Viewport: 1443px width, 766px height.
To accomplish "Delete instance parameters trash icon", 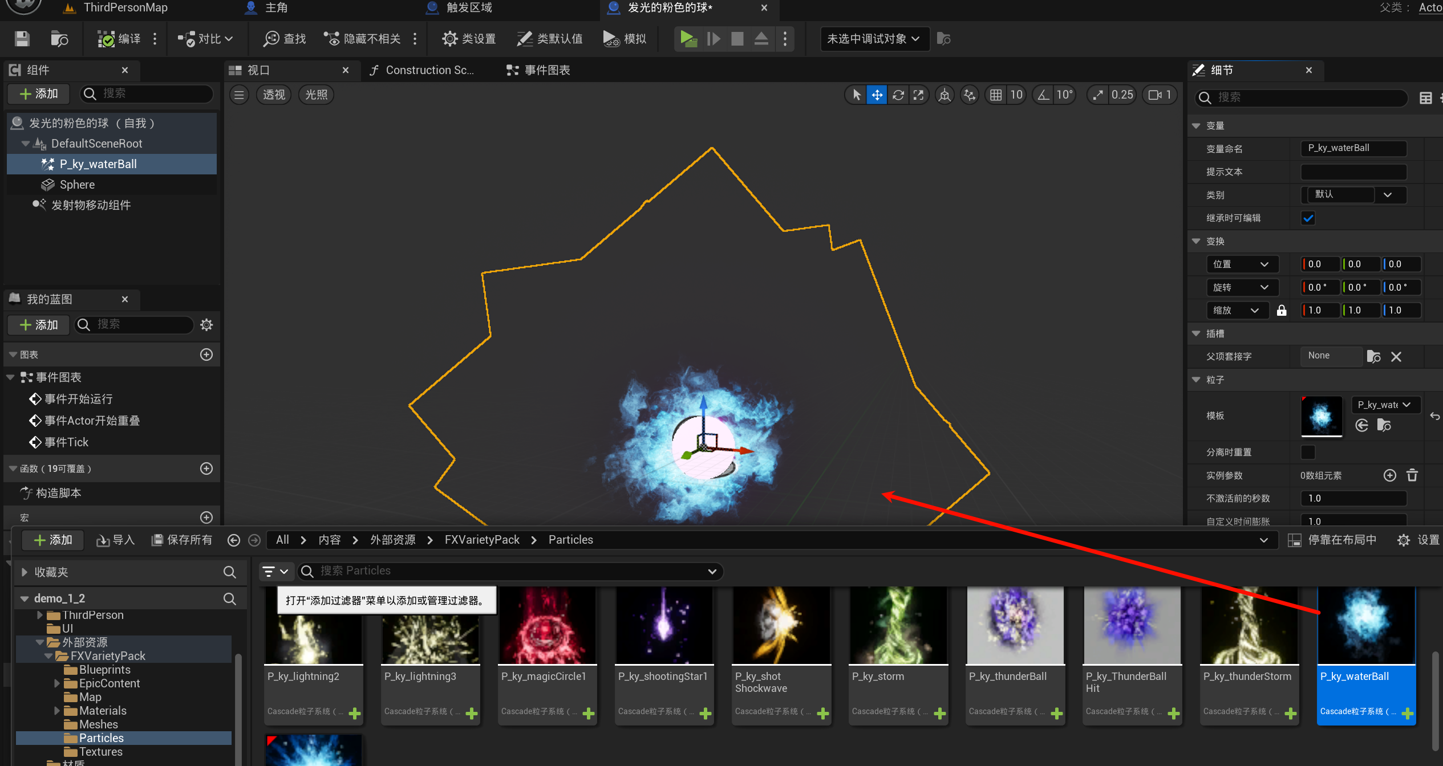I will click(x=1412, y=475).
